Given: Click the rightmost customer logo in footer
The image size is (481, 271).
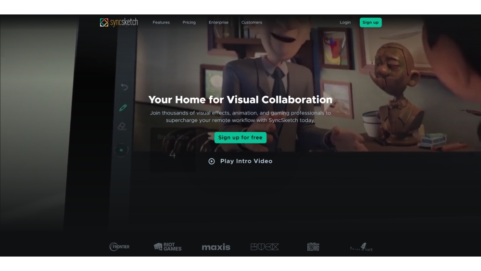Looking at the screenshot, I should [x=361, y=247].
